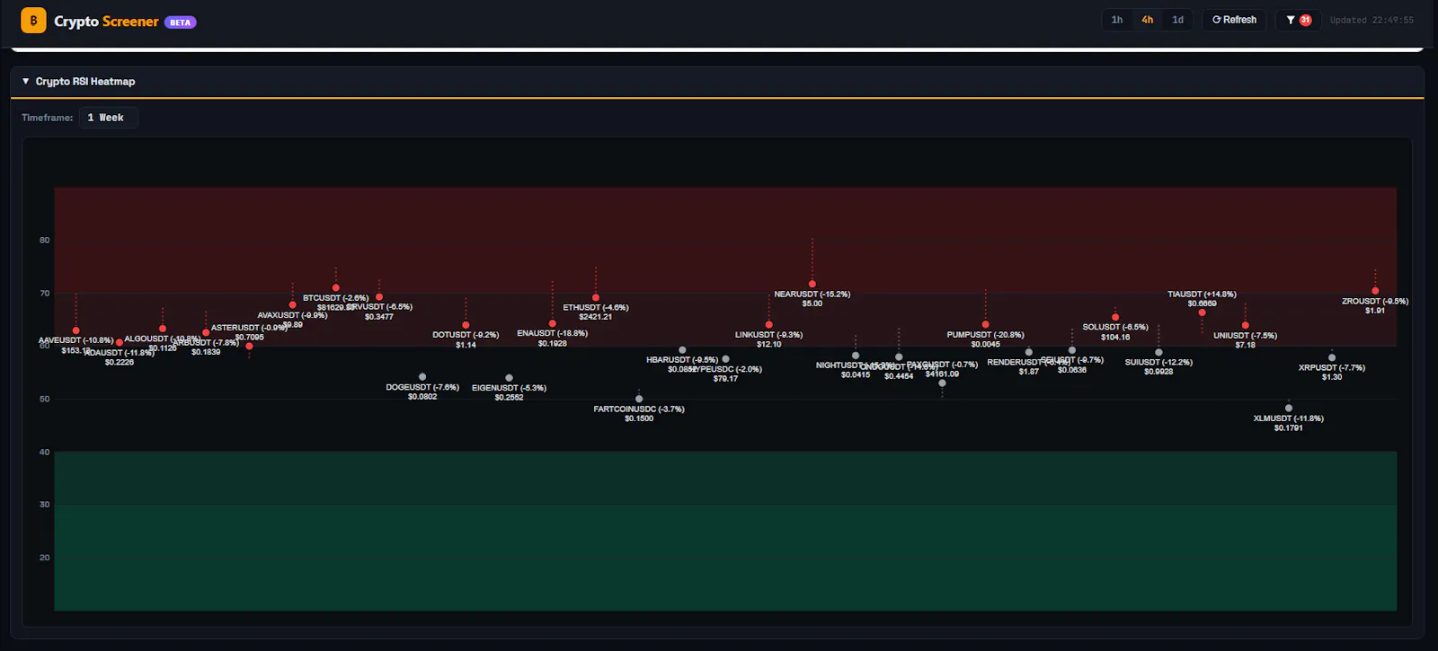This screenshot has height=651, width=1438.
Task: Click the ETHUSDT (-4.6%) label
Action: coord(596,308)
